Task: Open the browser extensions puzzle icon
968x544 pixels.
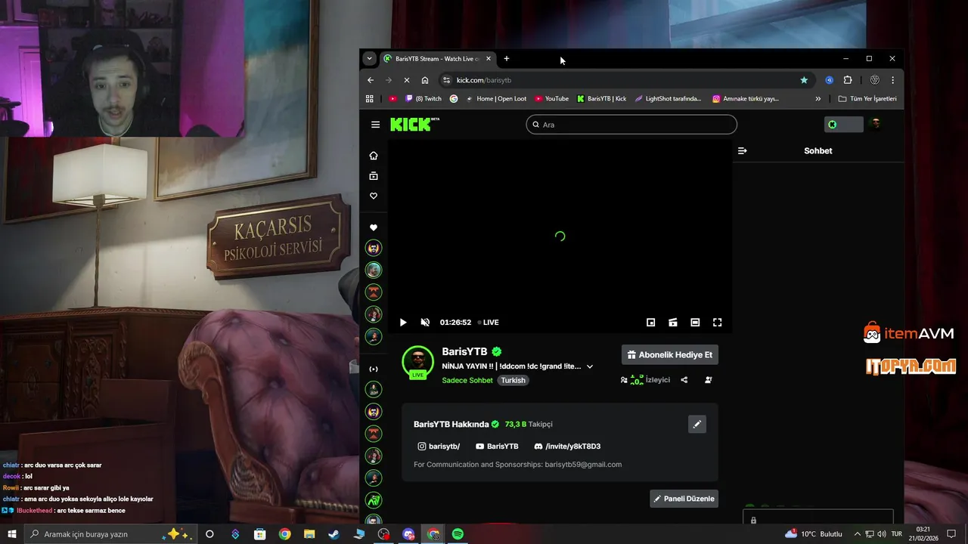Action: pyautogui.click(x=848, y=80)
